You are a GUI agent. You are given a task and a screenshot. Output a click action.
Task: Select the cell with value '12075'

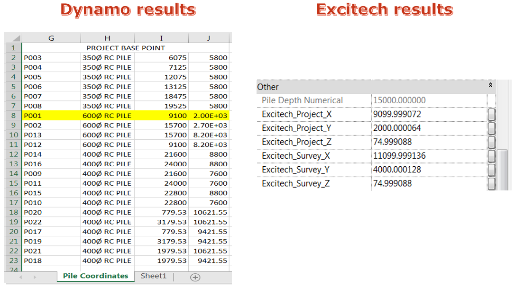(x=161, y=77)
